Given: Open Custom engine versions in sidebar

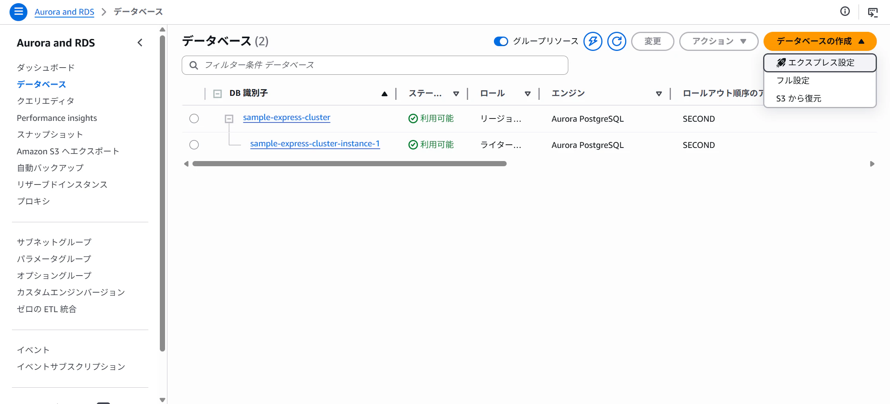Looking at the screenshot, I should point(71,292).
